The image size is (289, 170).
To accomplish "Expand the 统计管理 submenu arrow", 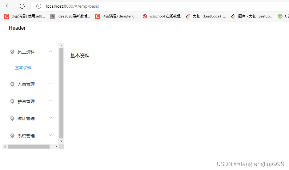I will (50, 118).
